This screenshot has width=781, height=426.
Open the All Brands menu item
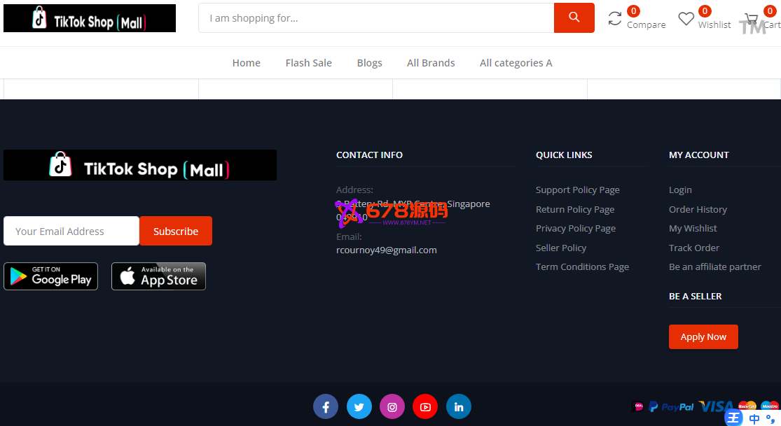pyautogui.click(x=431, y=63)
